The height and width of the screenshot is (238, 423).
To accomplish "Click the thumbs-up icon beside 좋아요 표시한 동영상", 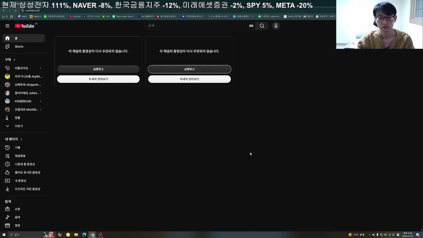I will pos(7,173).
